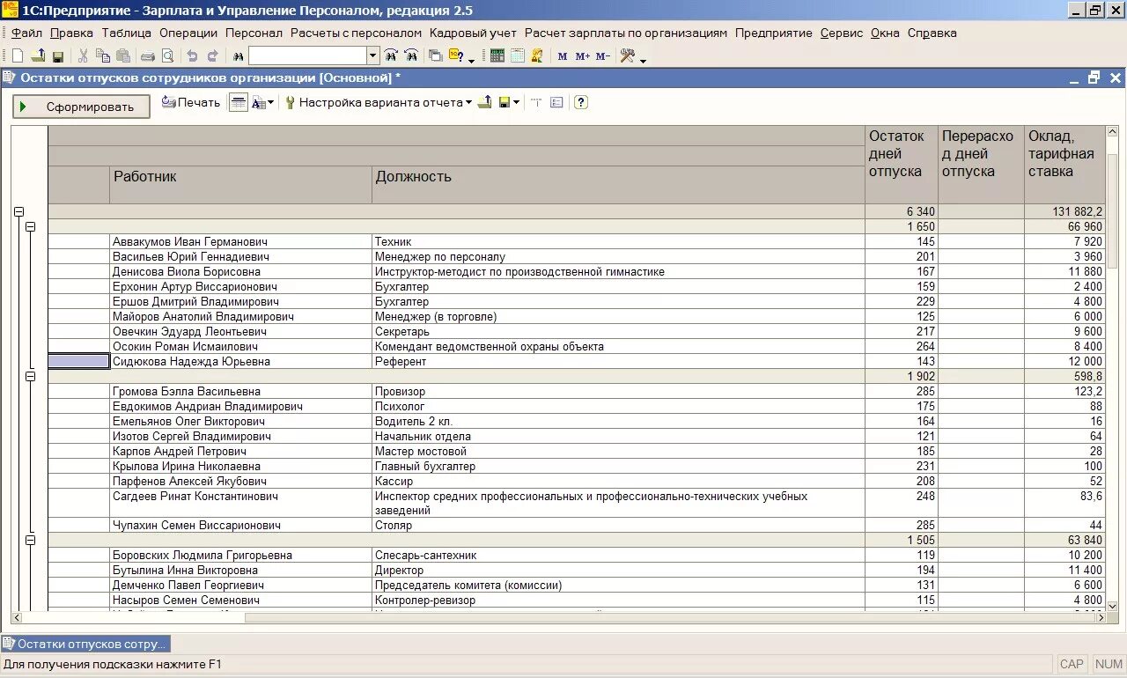Collapse the group with subtotal 1 902
1127x678 pixels.
[x=30, y=376]
